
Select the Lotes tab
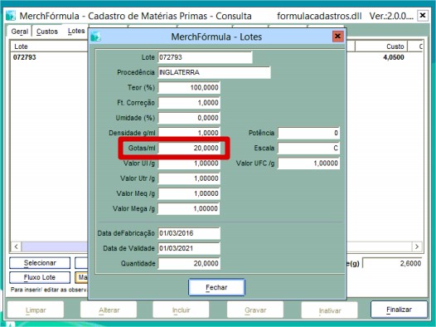(x=76, y=31)
